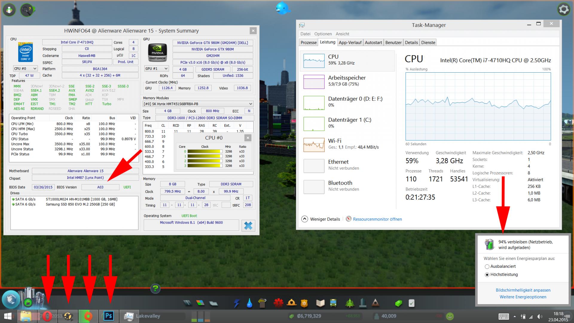Open the Unique buildings statue menu
Screen dimensions: 574x323
point(363,303)
